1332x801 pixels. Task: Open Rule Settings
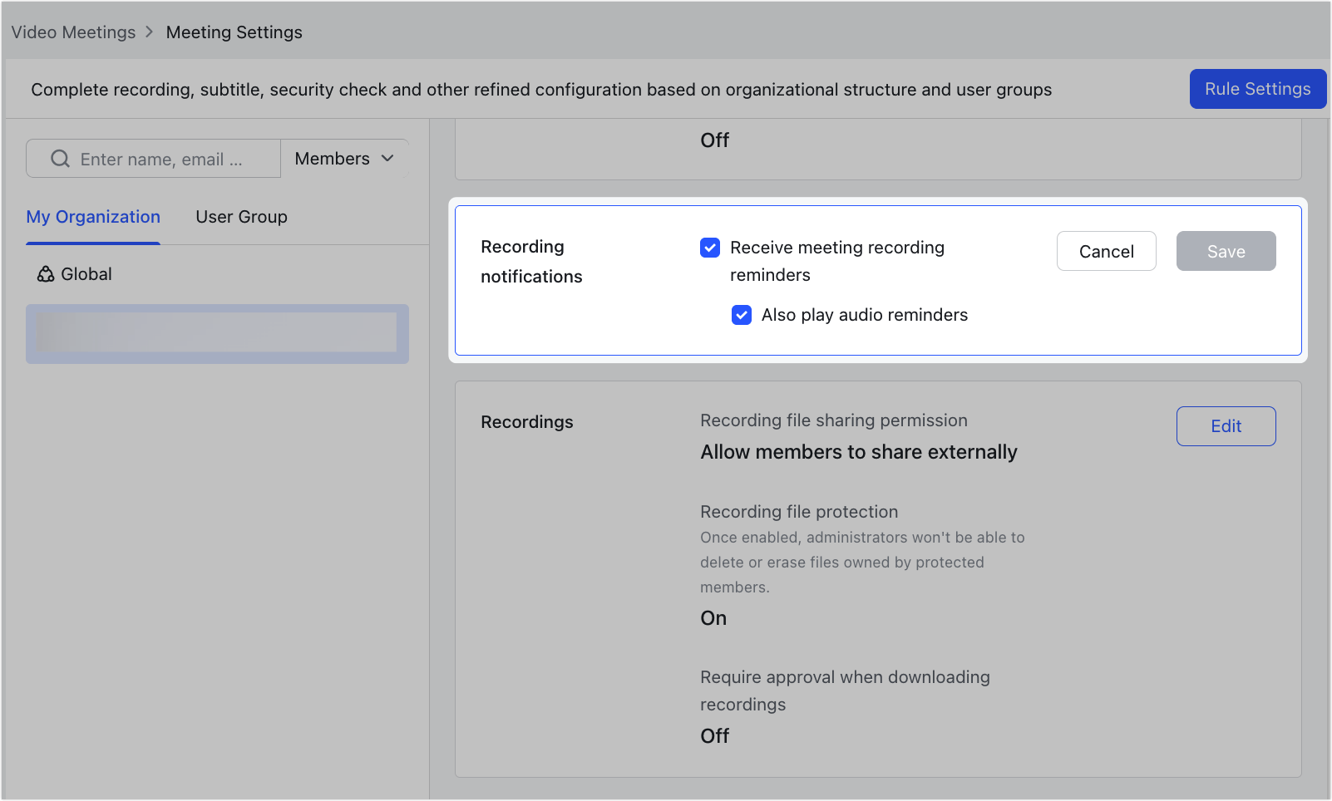[x=1257, y=89]
